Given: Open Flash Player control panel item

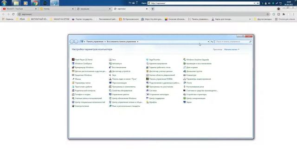Looking at the screenshot, I should pyautogui.click(x=82, y=60).
